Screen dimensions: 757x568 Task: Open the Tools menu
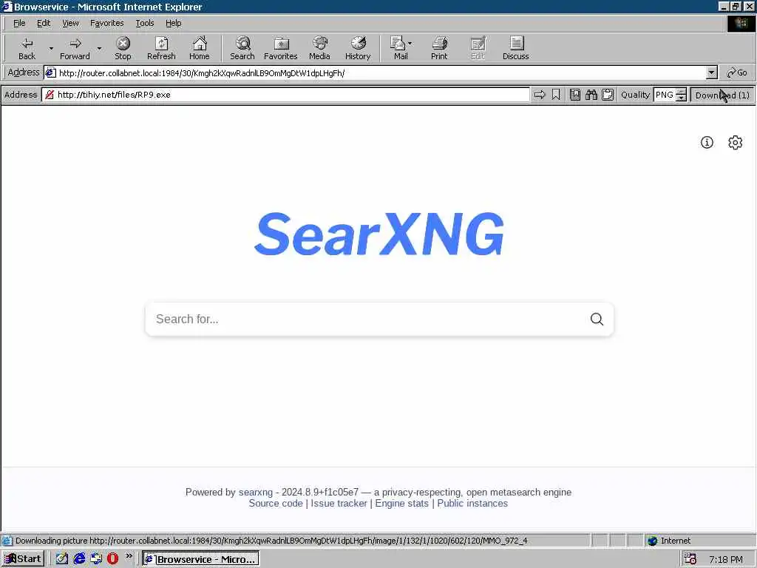point(144,23)
